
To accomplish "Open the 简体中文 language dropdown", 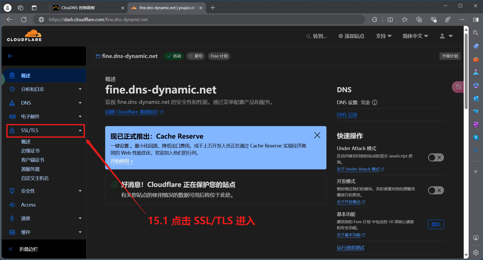I will click(415, 36).
